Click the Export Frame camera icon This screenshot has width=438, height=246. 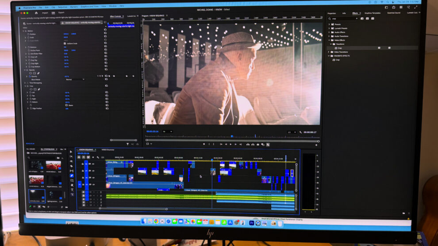(258, 144)
